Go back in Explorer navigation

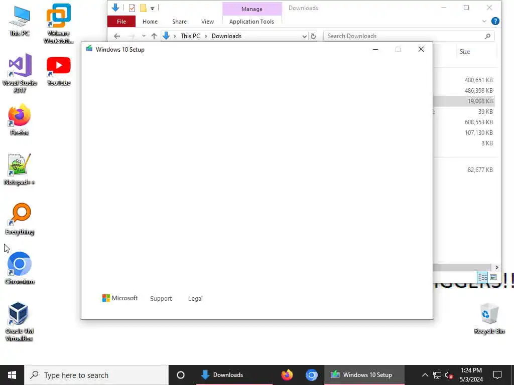(x=117, y=36)
